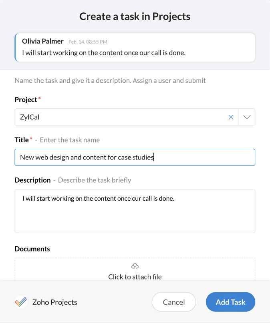Click the Zoho Projects footer text
The width and height of the screenshot is (270, 323).
pos(54,302)
